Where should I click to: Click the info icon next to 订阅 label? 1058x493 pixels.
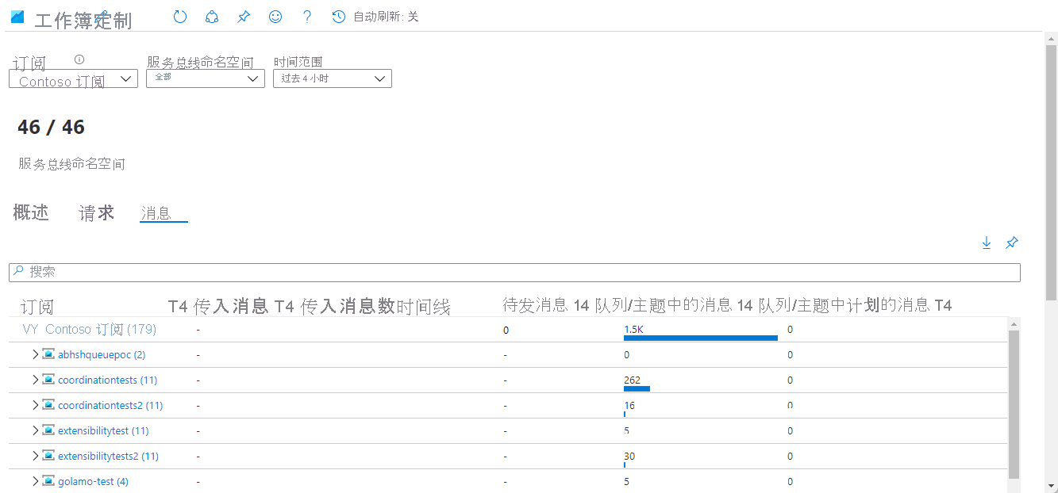click(79, 59)
